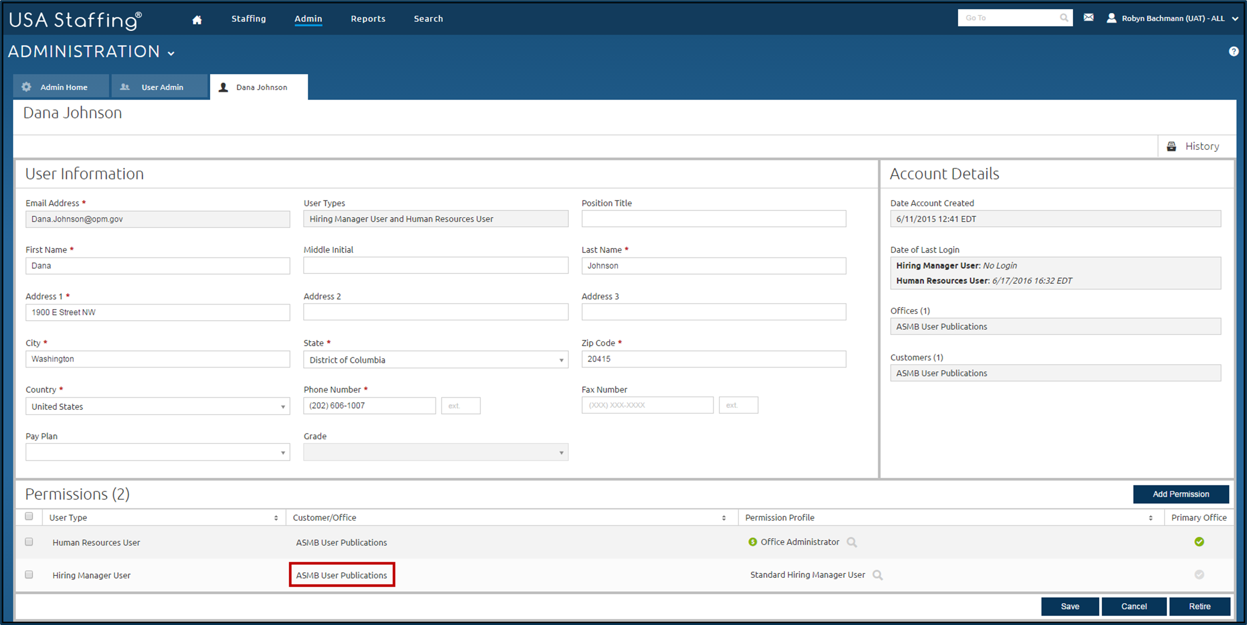The width and height of the screenshot is (1247, 625).
Task: Click the First Name field
Action: (158, 265)
